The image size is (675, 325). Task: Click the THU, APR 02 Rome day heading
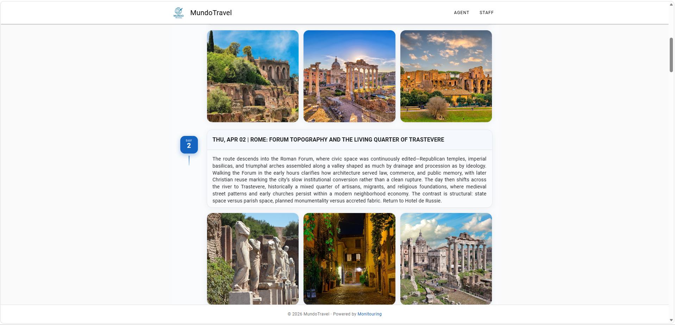click(328, 140)
